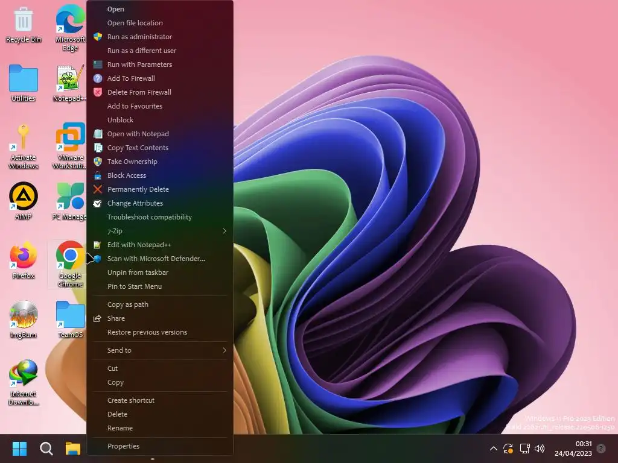The height and width of the screenshot is (463, 618).
Task: Choose Edit with Notepad++
Action: [159, 245]
